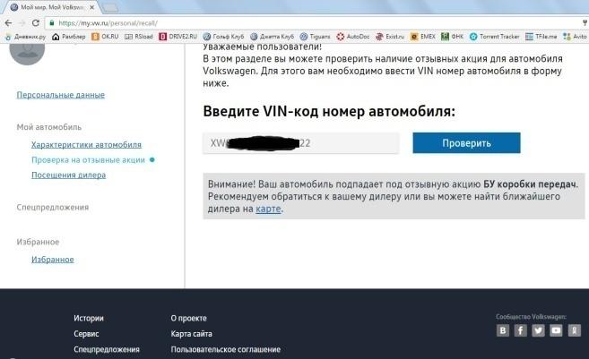Open the Odnoklassniki community icon

click(x=572, y=329)
